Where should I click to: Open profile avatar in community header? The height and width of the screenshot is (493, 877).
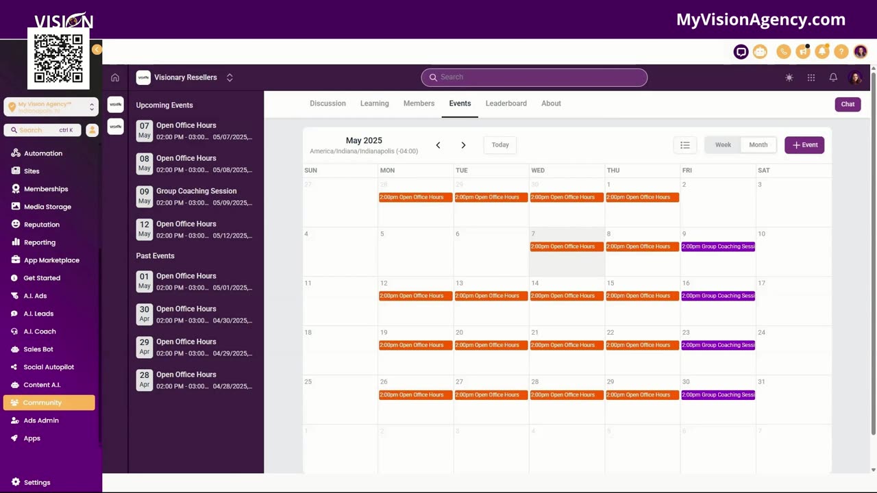click(855, 78)
